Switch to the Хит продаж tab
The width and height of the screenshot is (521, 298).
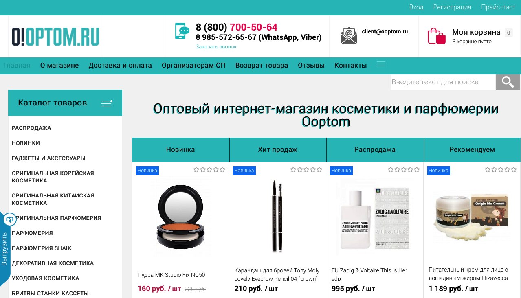click(x=278, y=150)
